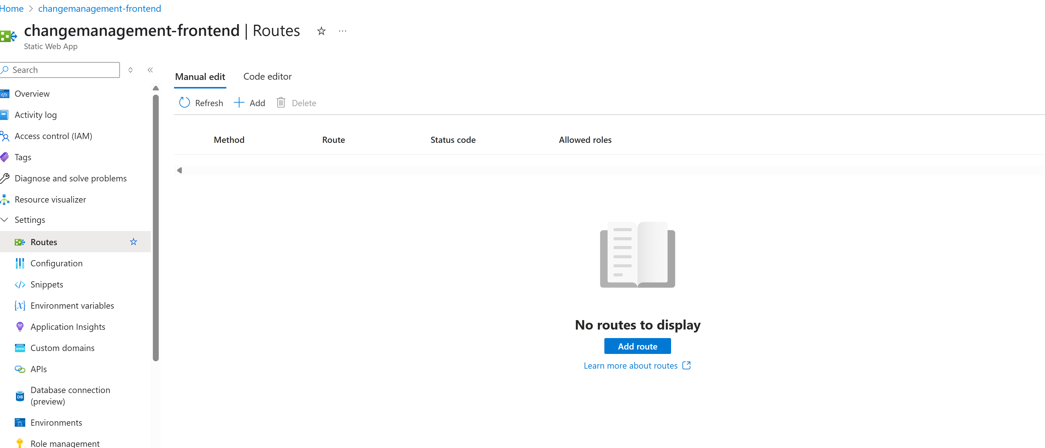Open the more options ellipsis menu

click(342, 31)
